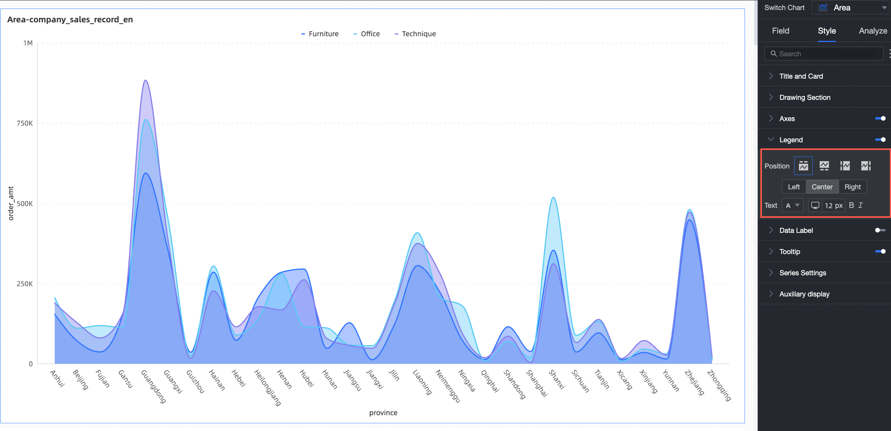Click the Liaoning axis label
This screenshot has height=431, width=891.
tap(422, 382)
